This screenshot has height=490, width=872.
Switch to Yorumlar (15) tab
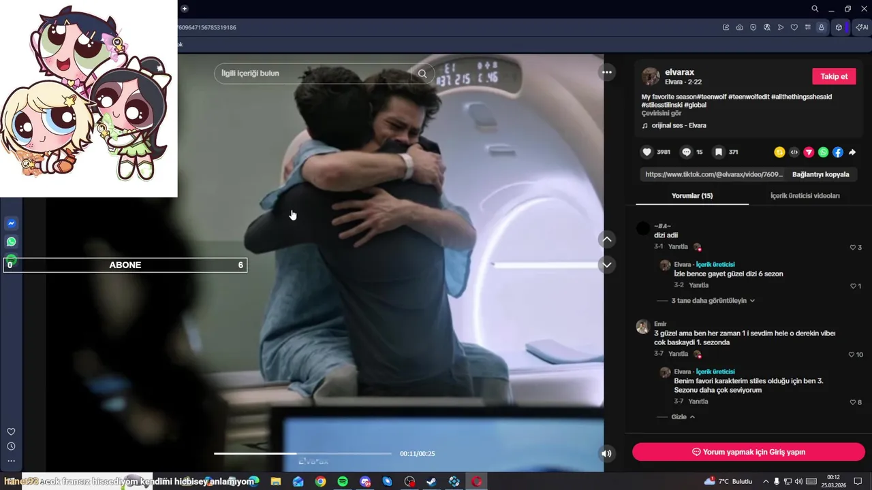pyautogui.click(x=692, y=196)
